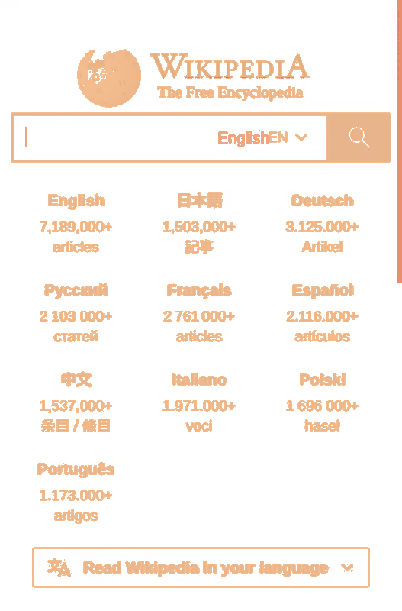This screenshot has height=611, width=402.
Task: Expand Read Wikipedia in your language
Action: click(201, 567)
